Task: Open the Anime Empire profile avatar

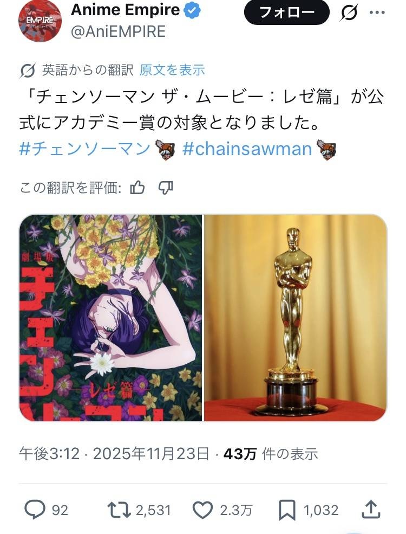Action: 40,21
